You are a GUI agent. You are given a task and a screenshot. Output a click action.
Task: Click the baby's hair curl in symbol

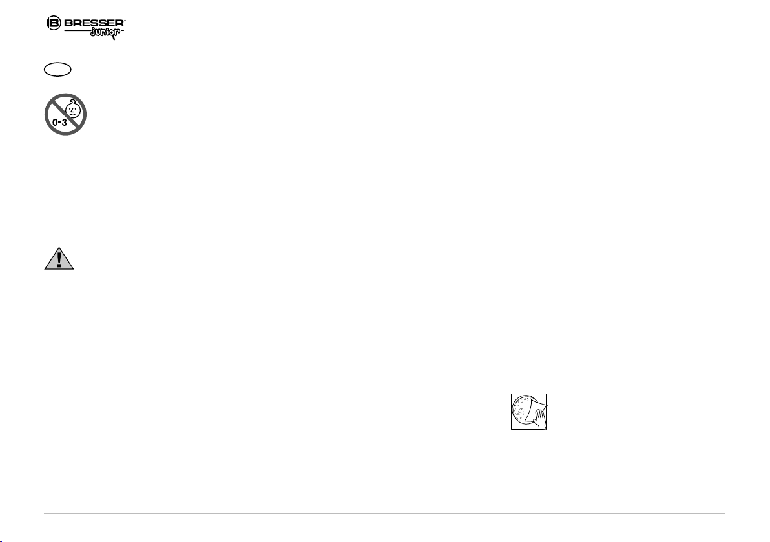73,100
